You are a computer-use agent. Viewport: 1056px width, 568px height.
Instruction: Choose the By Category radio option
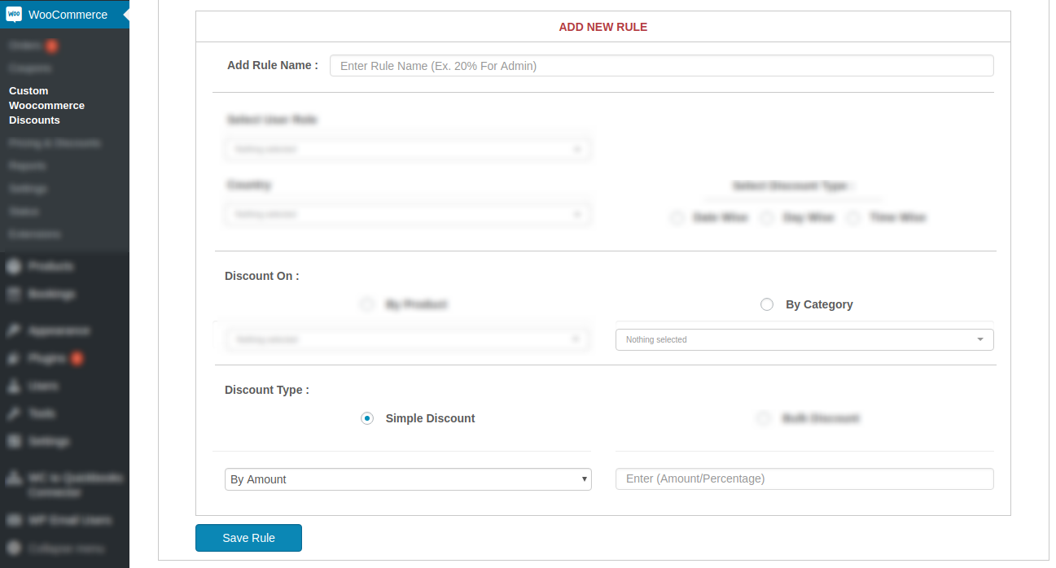tap(766, 304)
